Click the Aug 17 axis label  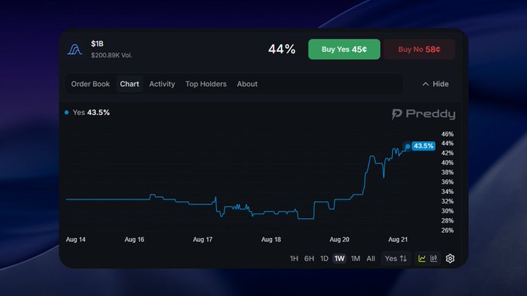203,240
